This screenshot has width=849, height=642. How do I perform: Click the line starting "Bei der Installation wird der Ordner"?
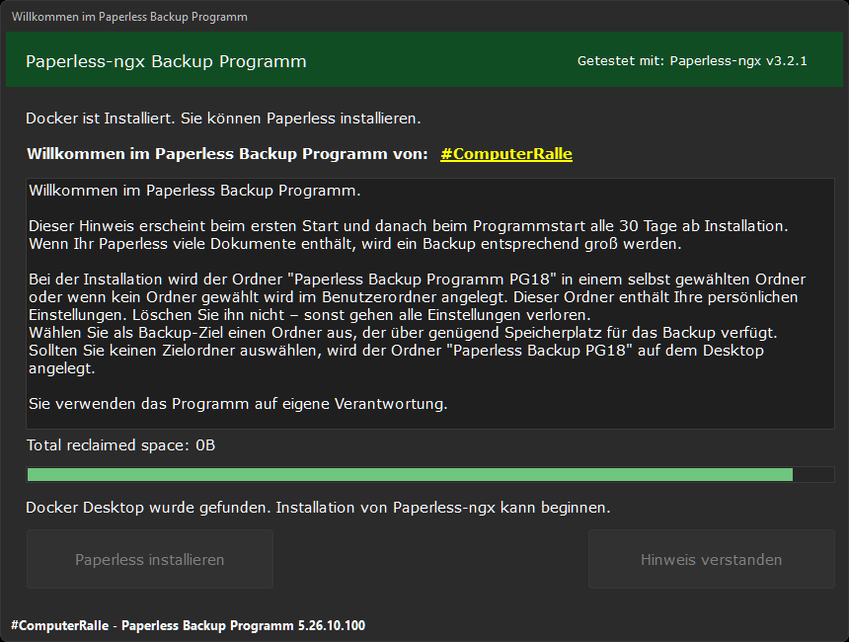click(x=417, y=280)
